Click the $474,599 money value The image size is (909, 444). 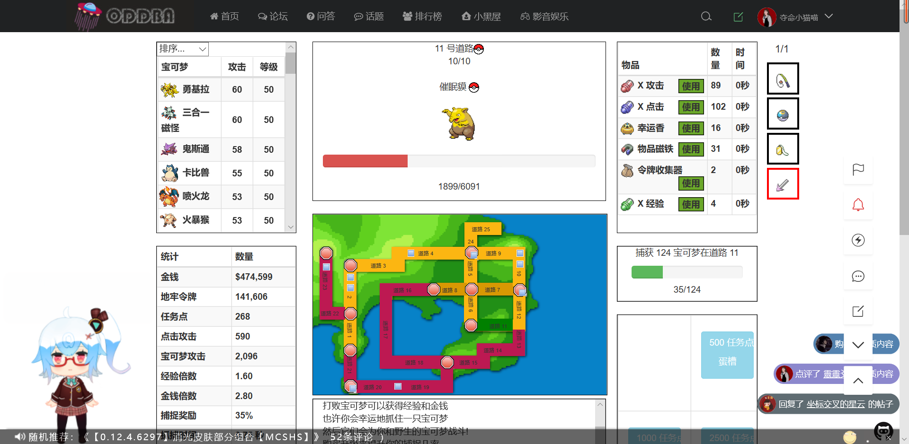[254, 277]
